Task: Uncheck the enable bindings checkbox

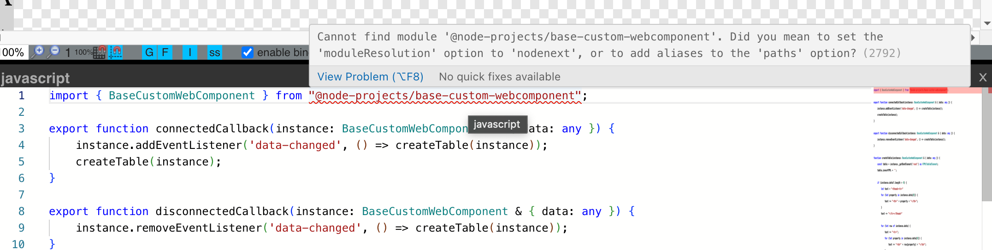Action: pos(248,52)
